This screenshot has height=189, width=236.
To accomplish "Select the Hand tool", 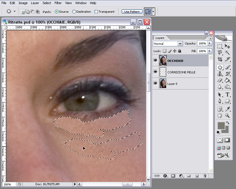I will (x=220, y=115).
